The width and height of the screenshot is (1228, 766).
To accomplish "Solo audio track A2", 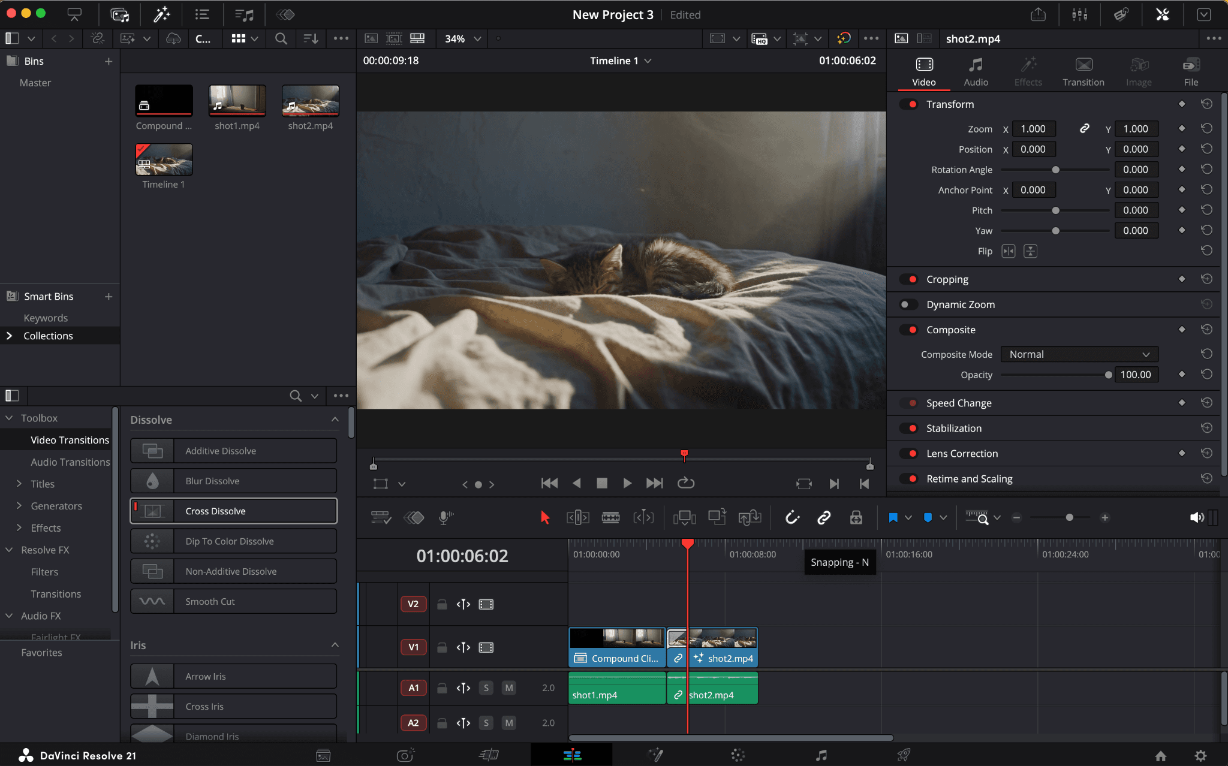I will point(486,722).
